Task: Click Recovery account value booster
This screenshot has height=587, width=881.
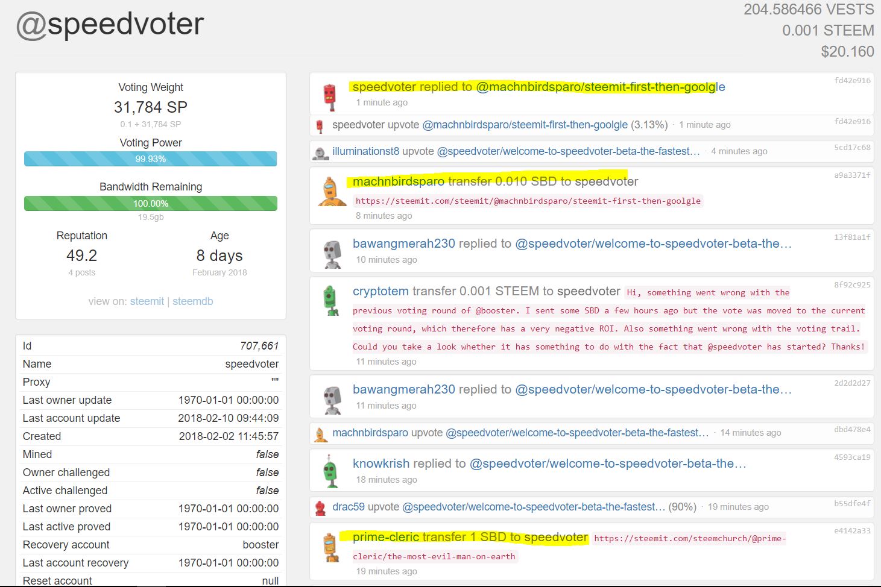Action: pos(261,545)
